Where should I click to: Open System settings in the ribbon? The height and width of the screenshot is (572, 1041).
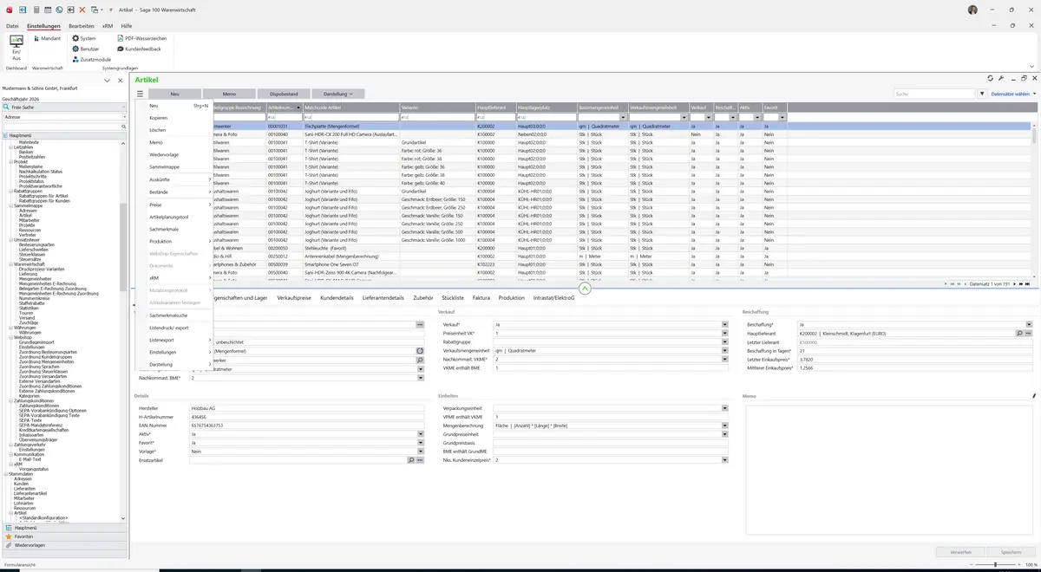click(85, 39)
